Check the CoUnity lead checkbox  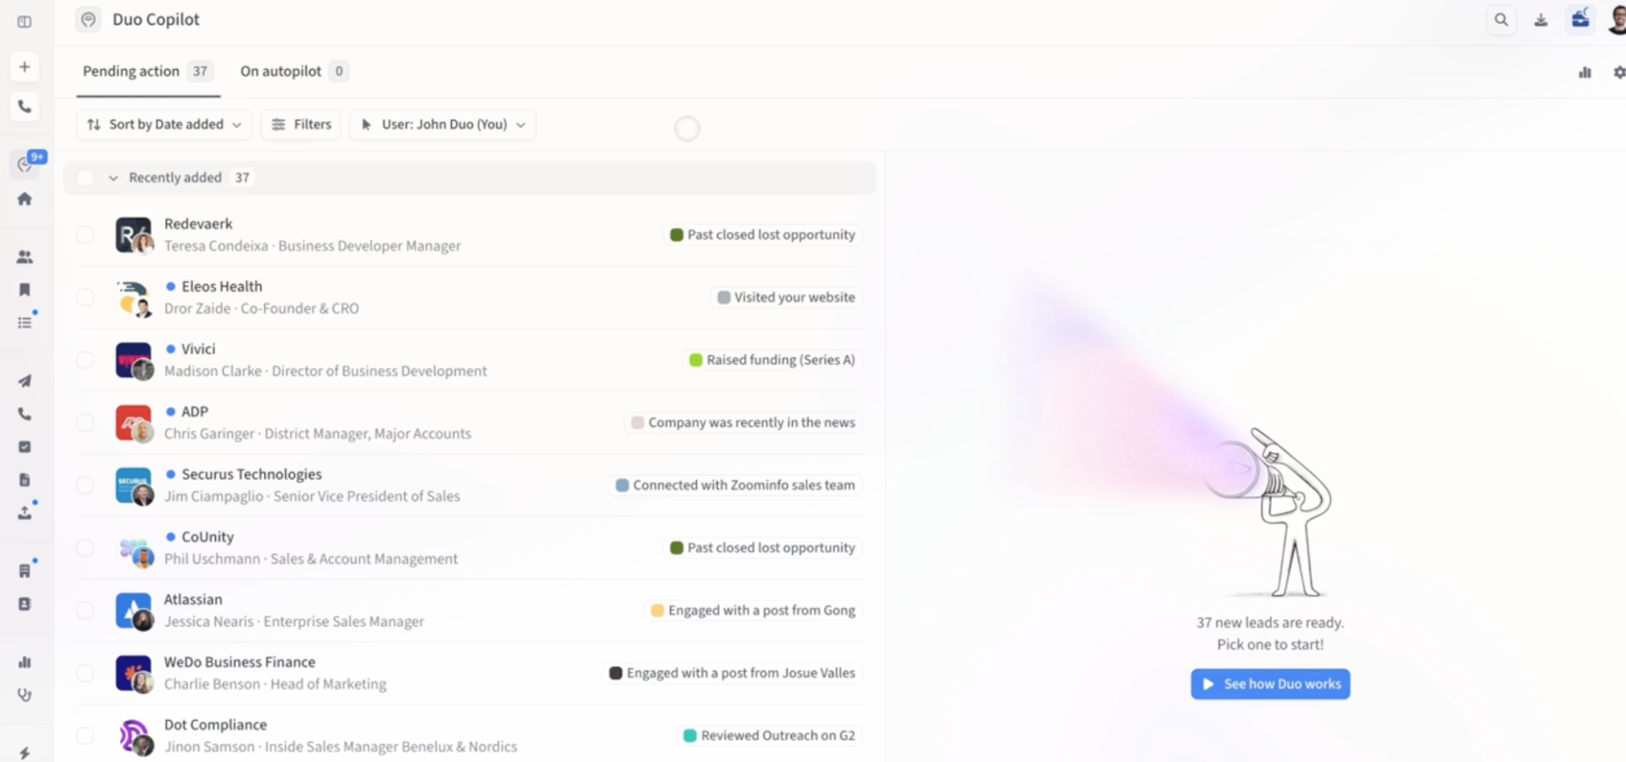[85, 548]
